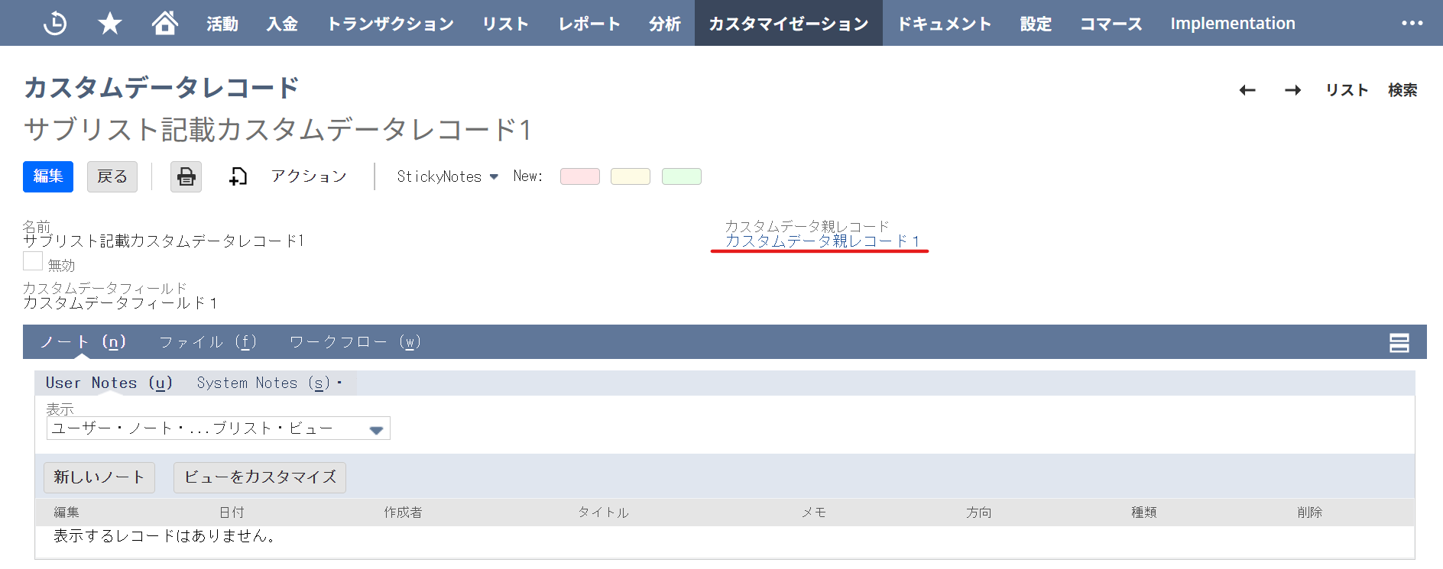Open the カスタマイゼーション menu
Screen dimensions: 1443x569
(789, 24)
